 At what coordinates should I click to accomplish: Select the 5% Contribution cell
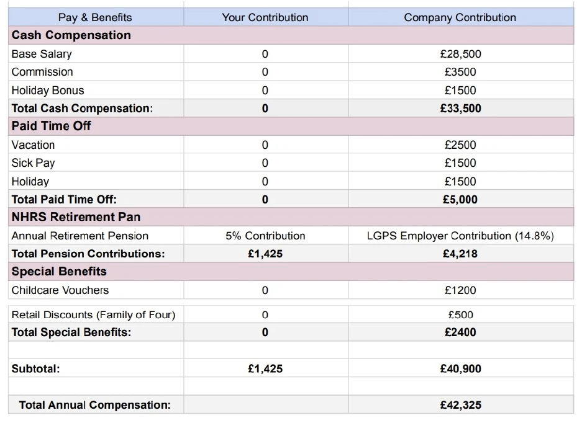(x=266, y=236)
